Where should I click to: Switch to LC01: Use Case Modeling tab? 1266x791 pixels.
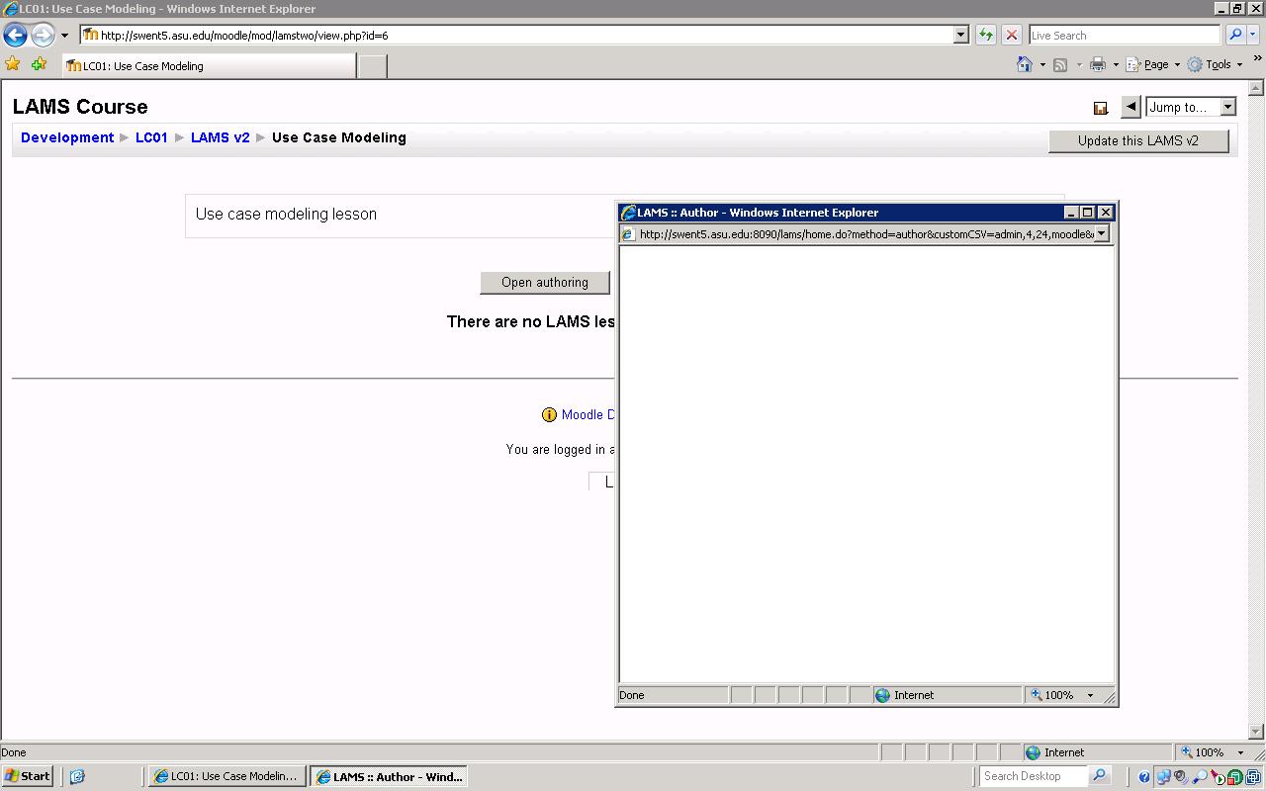pyautogui.click(x=208, y=66)
